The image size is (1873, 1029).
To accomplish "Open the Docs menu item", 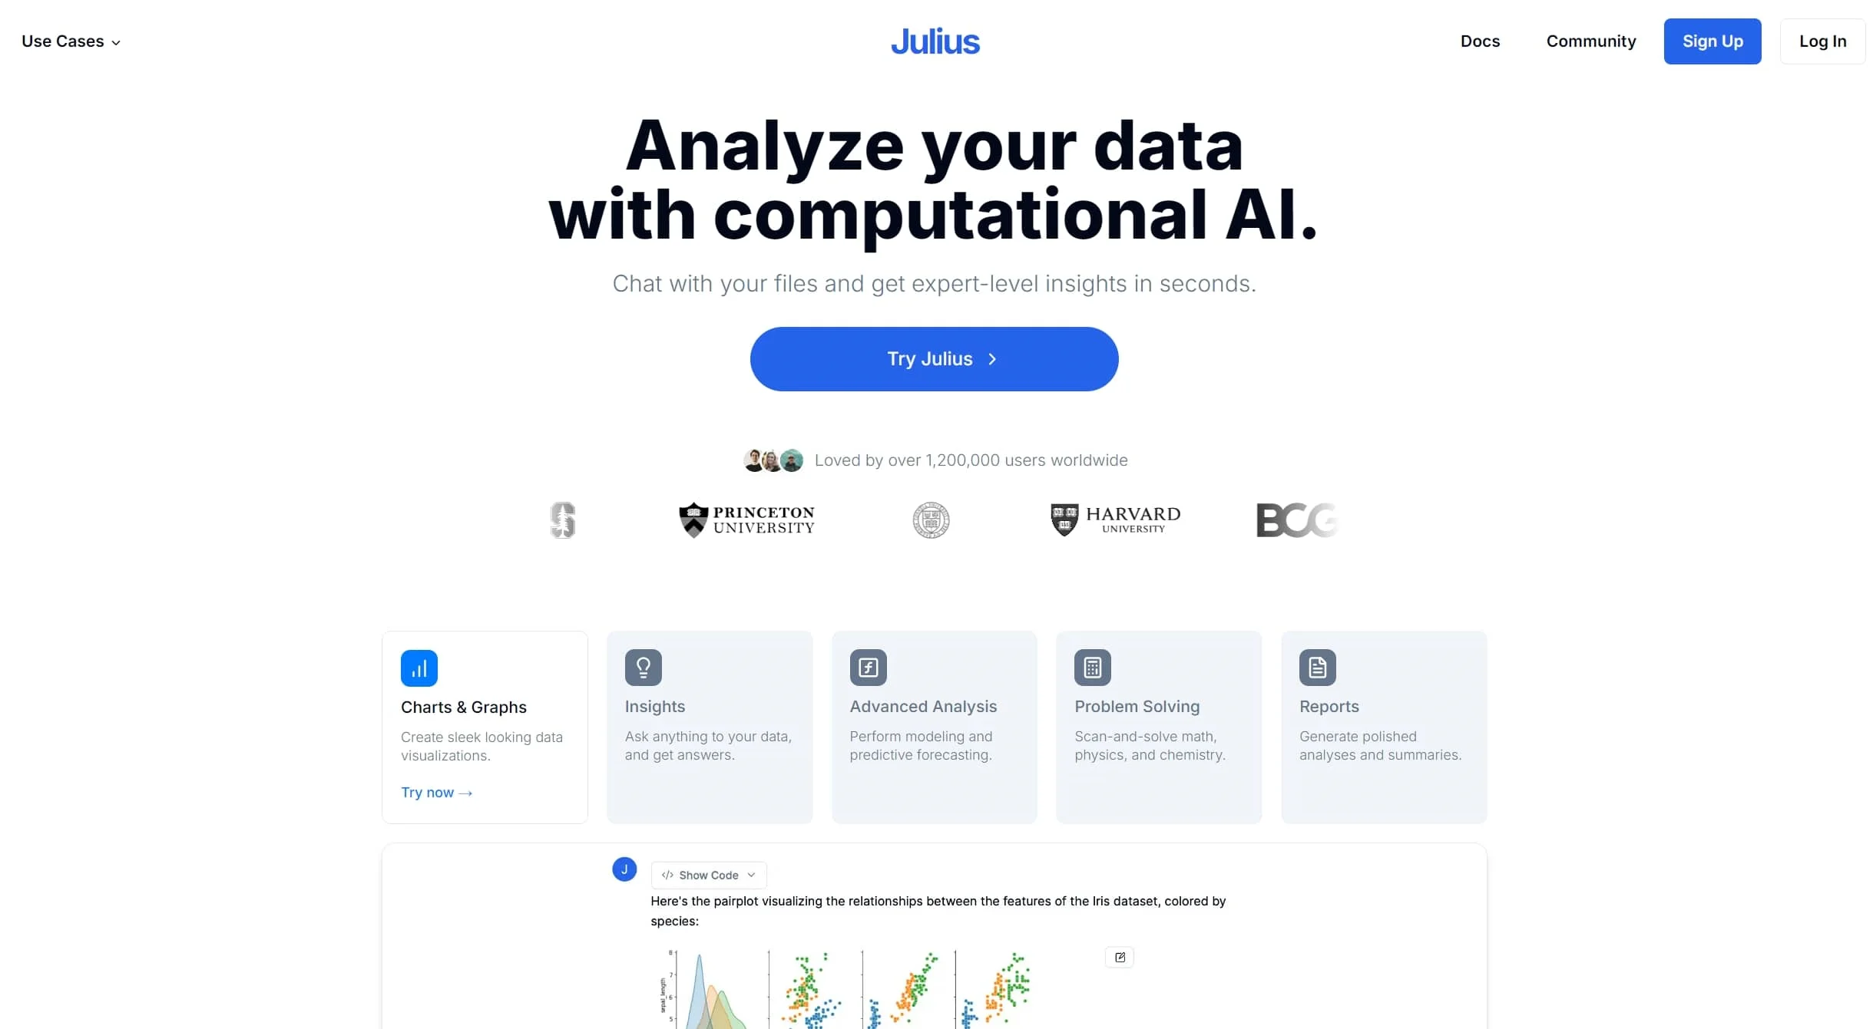I will point(1480,41).
